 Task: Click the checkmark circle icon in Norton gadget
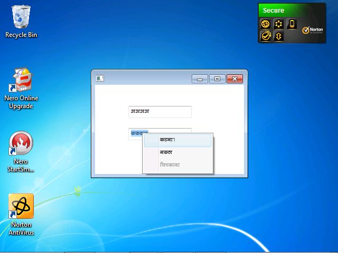coord(265,36)
